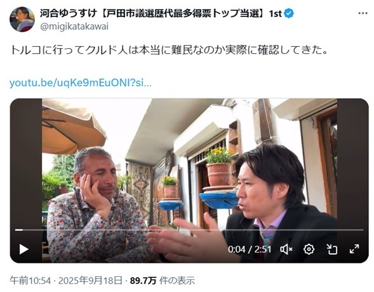Viewport: 374px width, 292px height.
Task: Click the 0:04 / 2:51 time display
Action: coord(250,250)
